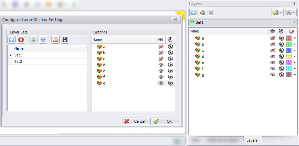The image size is (299, 146).
Task: Save layer sets with floppy disk icon
Action: [65, 40]
